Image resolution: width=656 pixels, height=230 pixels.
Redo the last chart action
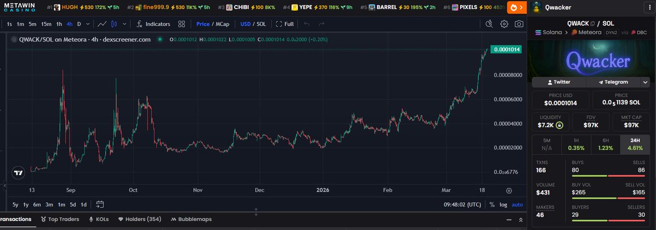click(x=321, y=24)
